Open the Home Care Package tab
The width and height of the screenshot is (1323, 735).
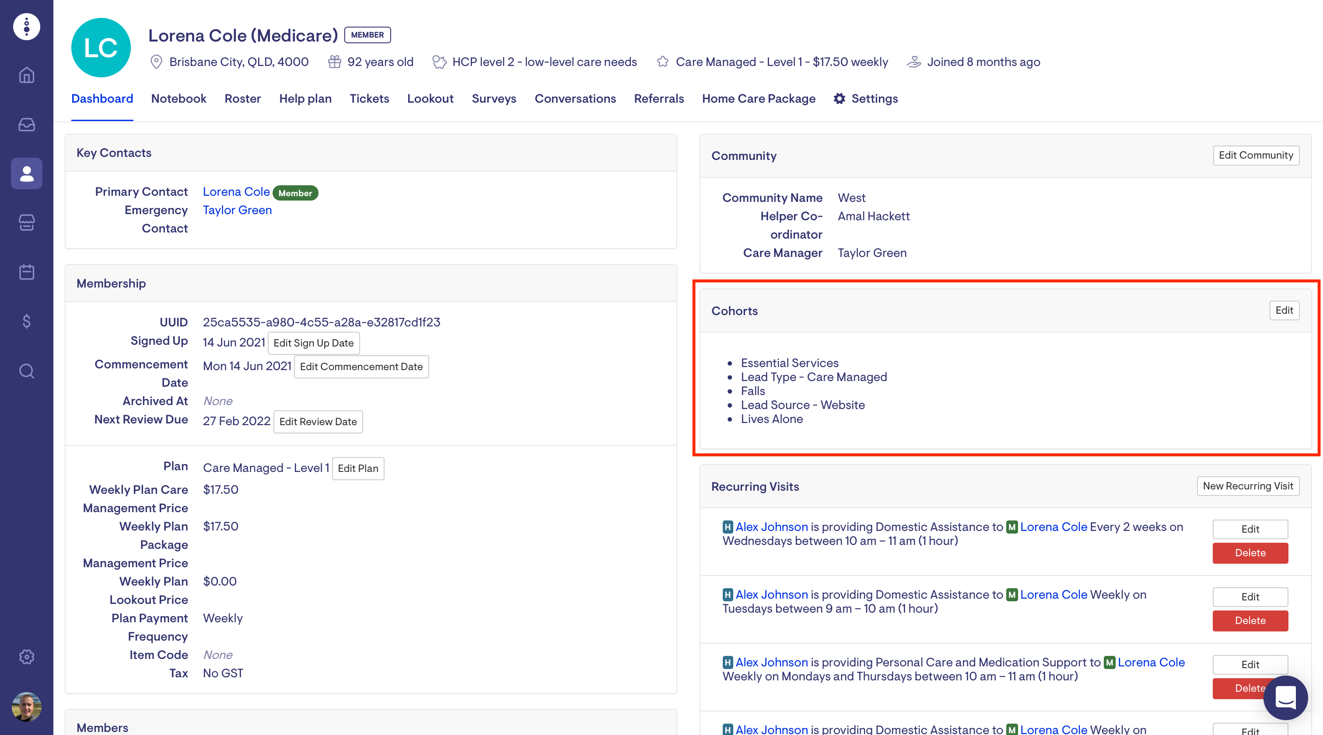point(758,98)
